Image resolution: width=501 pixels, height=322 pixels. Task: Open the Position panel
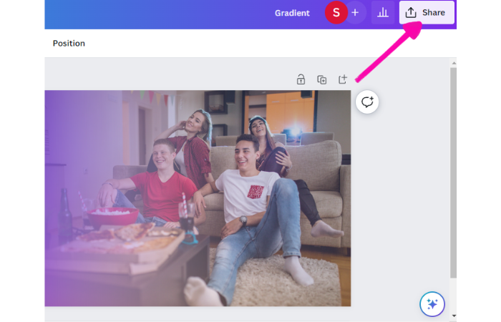(69, 43)
